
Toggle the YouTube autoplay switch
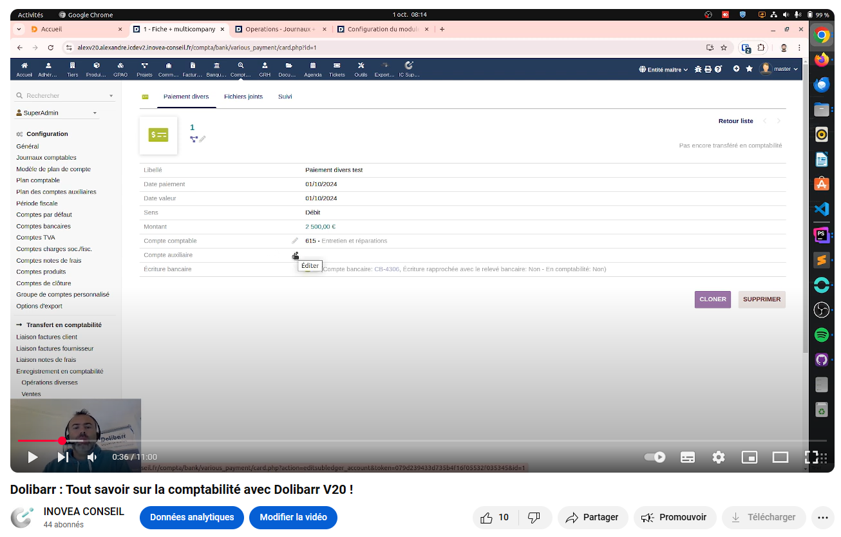click(x=655, y=457)
